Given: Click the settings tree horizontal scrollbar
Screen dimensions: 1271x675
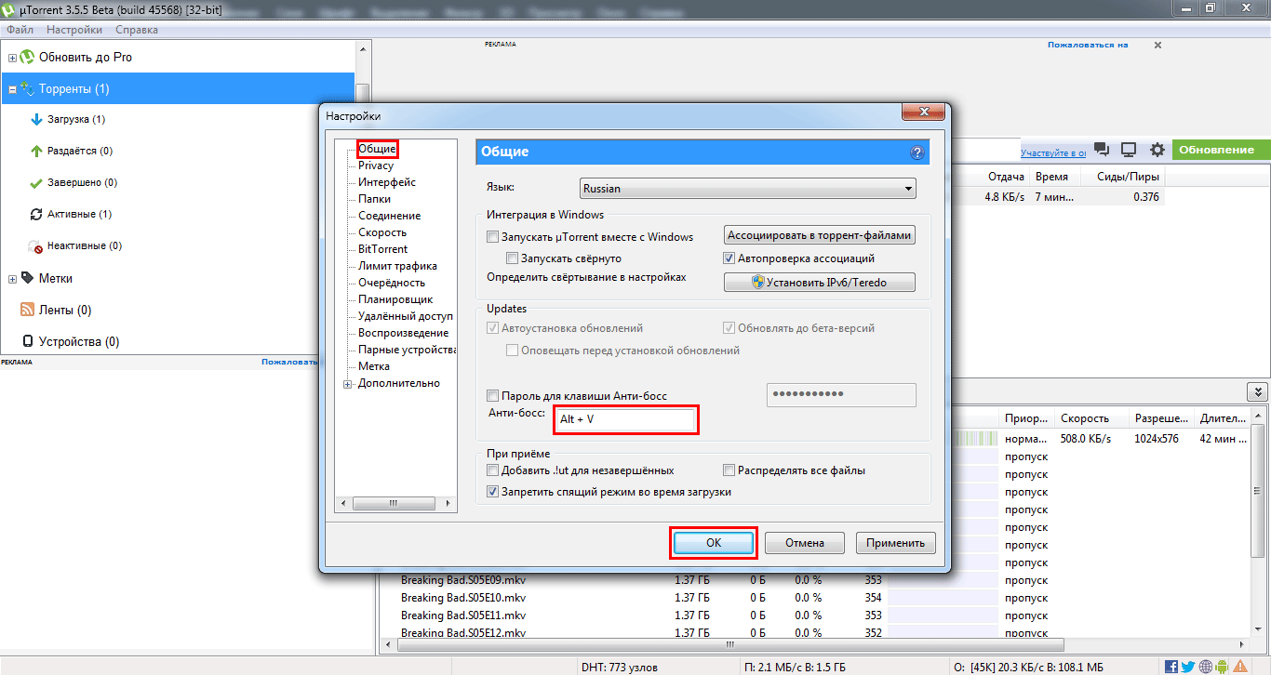Looking at the screenshot, I should [395, 503].
